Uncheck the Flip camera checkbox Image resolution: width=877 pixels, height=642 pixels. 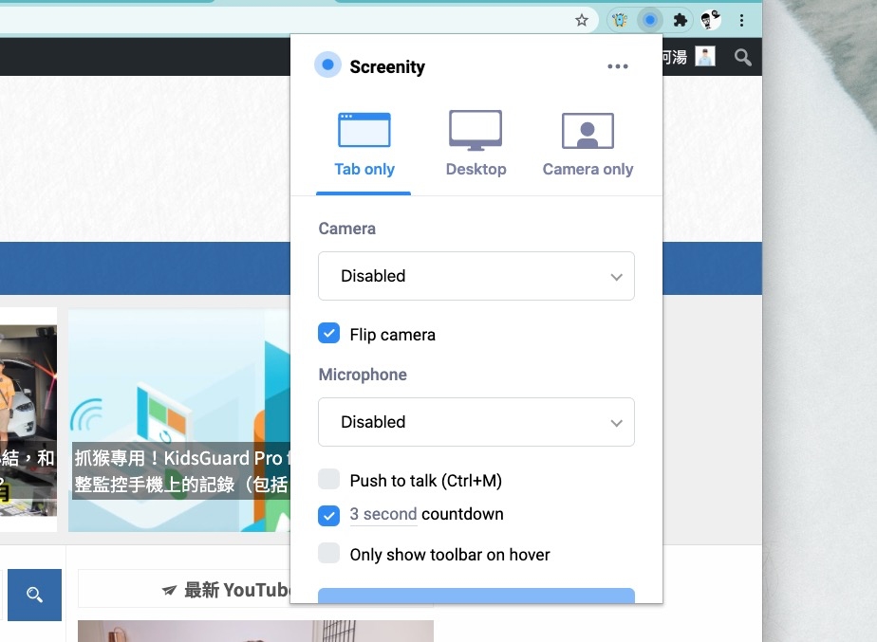click(328, 334)
